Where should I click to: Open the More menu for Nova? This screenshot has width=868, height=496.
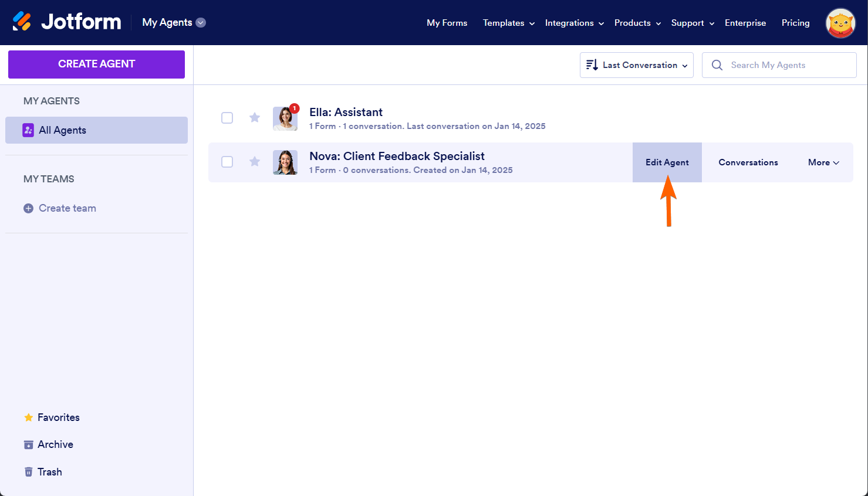tap(823, 162)
